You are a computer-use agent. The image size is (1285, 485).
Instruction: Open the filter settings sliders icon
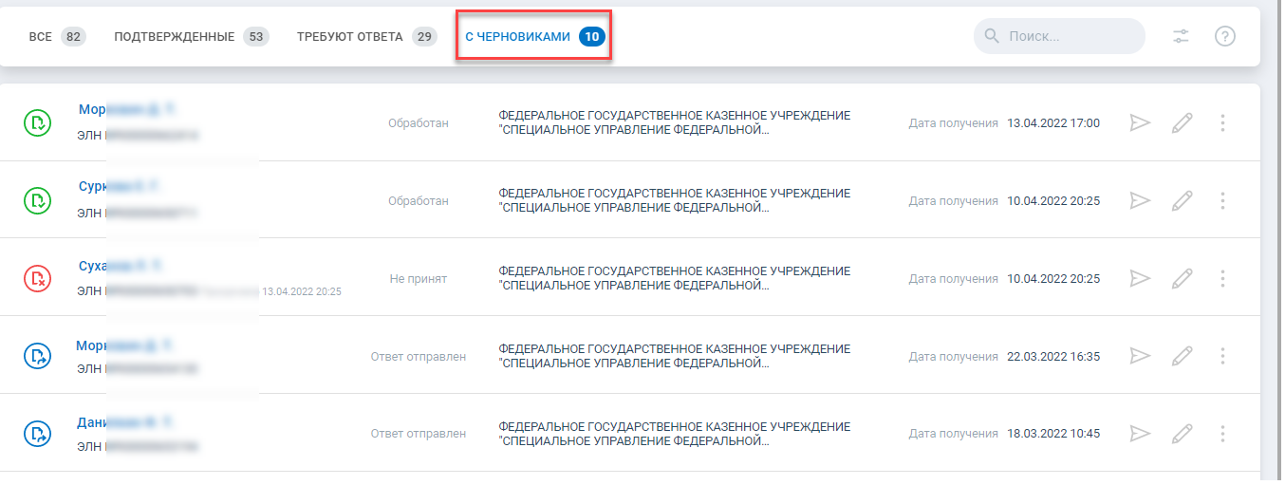click(x=1181, y=37)
